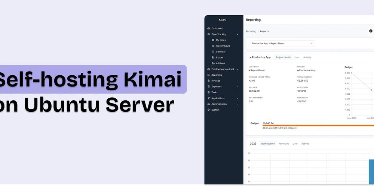Expand the Applications chevron
This screenshot has width=374, height=186.
pyautogui.click(x=237, y=98)
